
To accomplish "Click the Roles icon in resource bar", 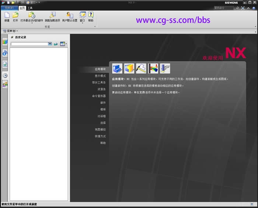I will [5, 85].
